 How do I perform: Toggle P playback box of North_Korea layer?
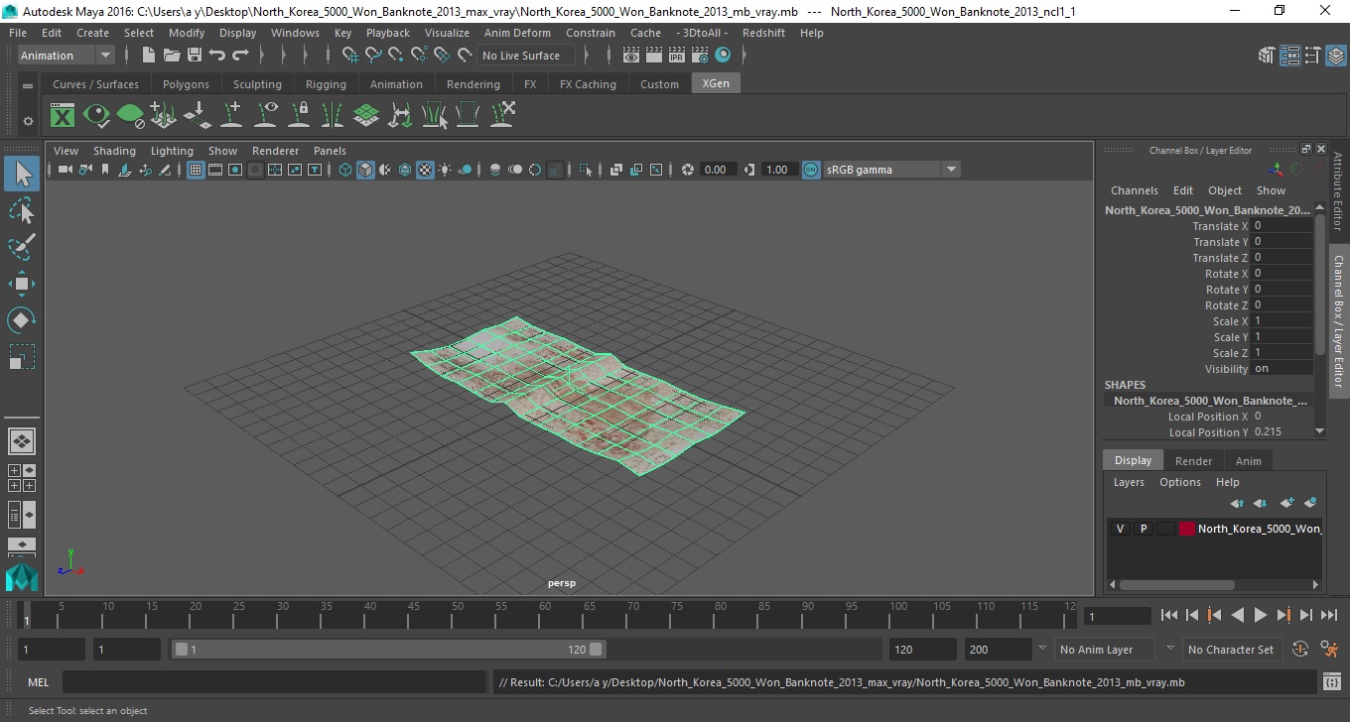click(x=1143, y=529)
